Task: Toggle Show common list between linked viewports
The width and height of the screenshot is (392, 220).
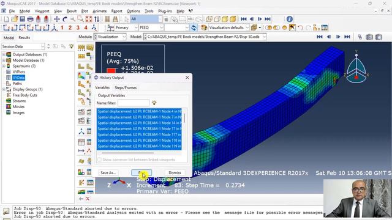Action: (99, 159)
